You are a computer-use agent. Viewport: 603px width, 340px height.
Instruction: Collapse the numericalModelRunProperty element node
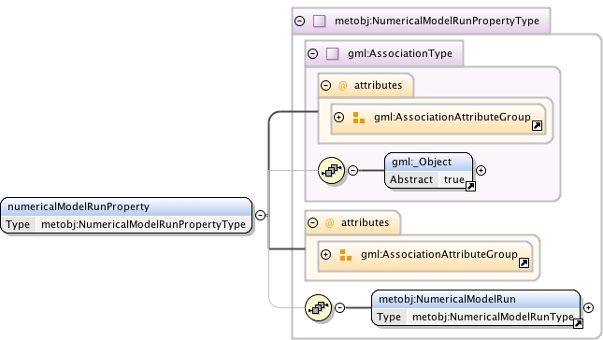(x=260, y=215)
